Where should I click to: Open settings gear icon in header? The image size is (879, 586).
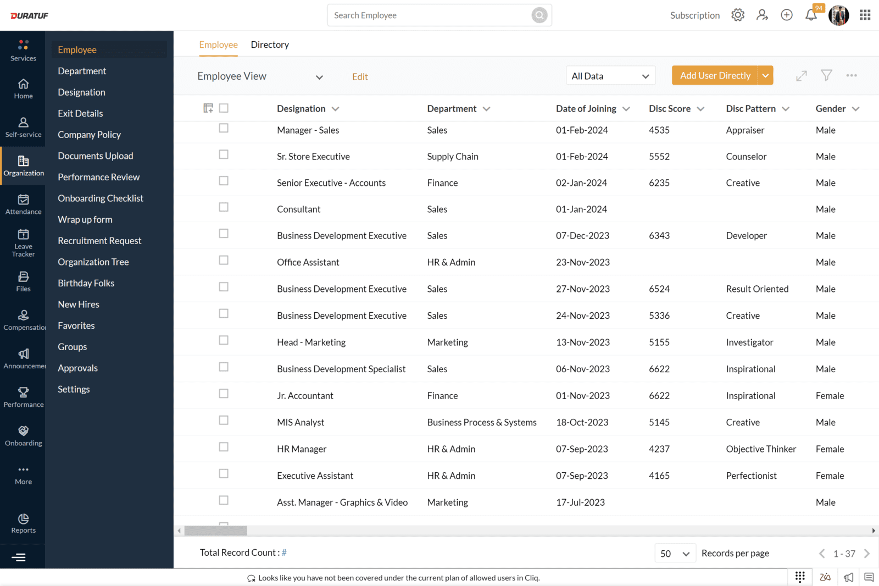pos(738,15)
